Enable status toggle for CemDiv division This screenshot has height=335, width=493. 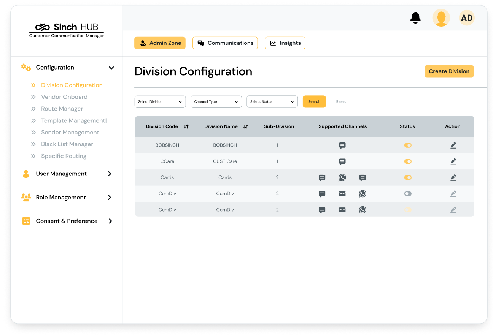coord(408,194)
